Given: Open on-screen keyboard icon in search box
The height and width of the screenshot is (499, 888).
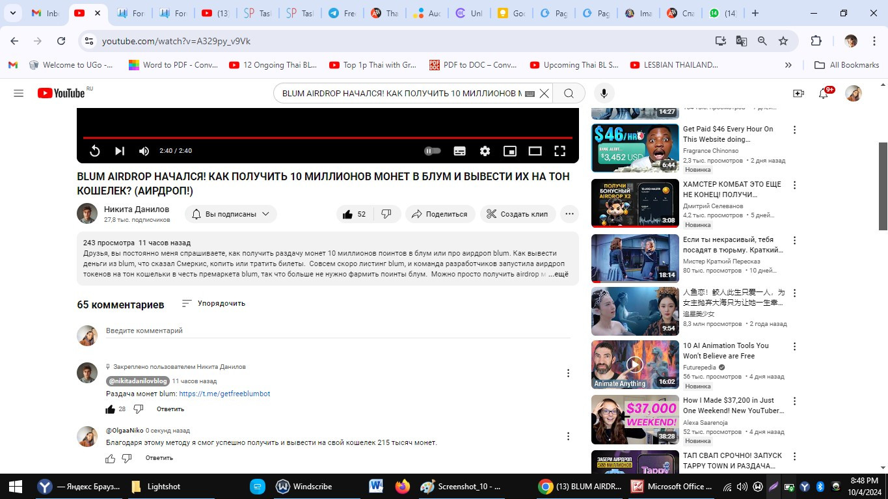Looking at the screenshot, I should point(530,94).
